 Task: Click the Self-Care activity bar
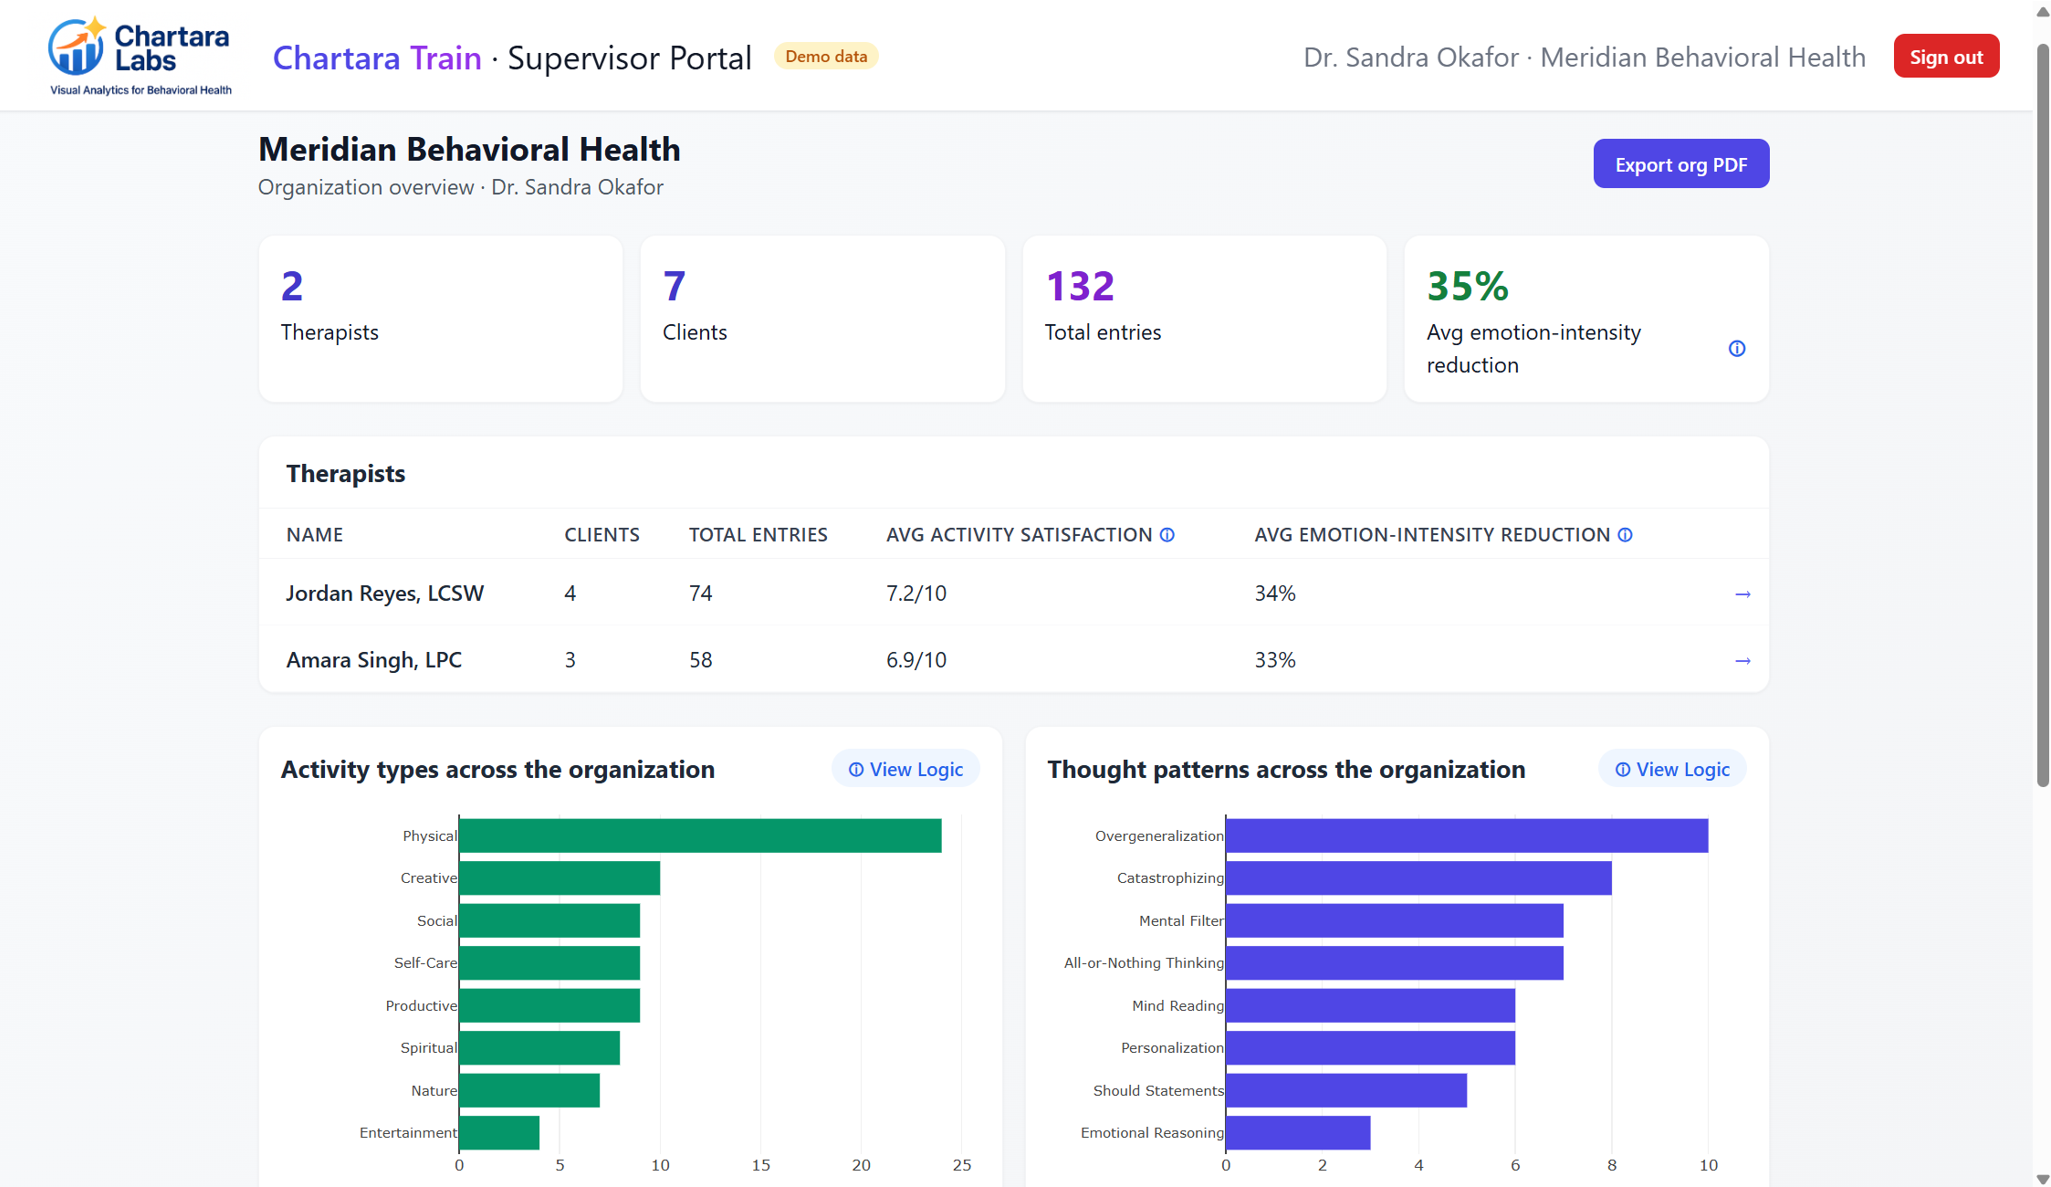click(549, 963)
